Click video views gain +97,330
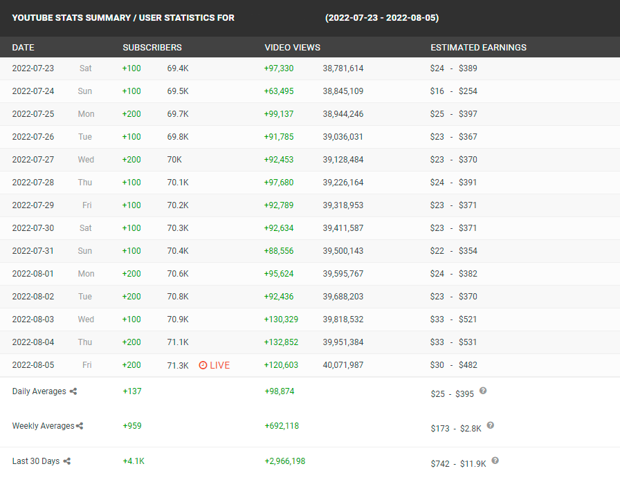This screenshot has width=620, height=482. (279, 68)
